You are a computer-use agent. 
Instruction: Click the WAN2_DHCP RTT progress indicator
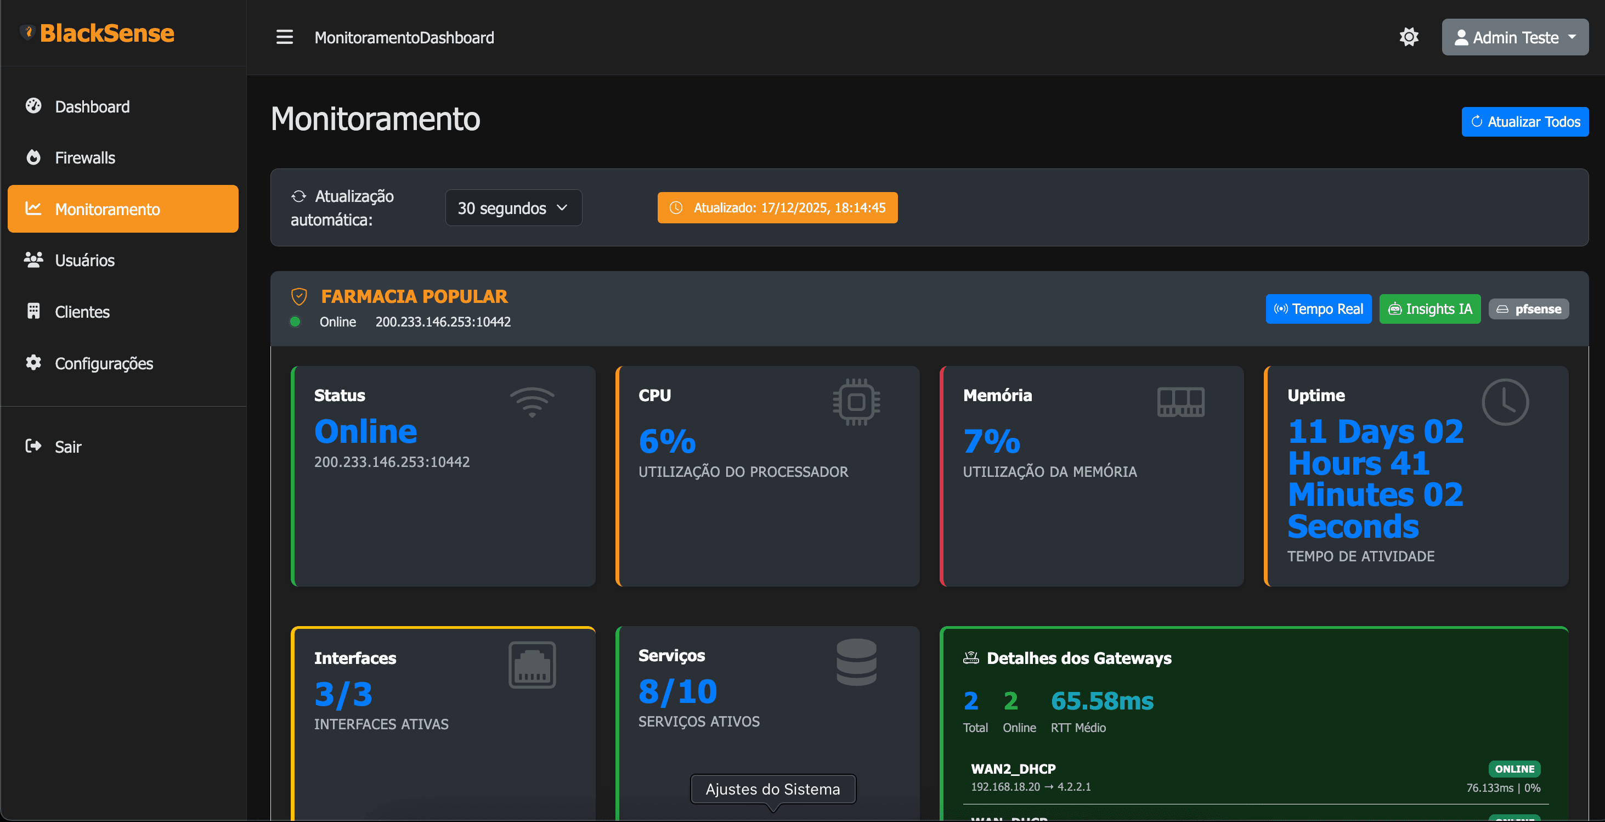pyautogui.click(x=1504, y=787)
